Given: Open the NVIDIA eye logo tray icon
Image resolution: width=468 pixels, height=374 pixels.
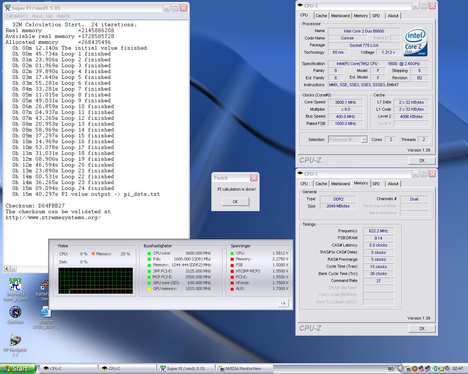Looking at the screenshot, I should (x=441, y=369).
